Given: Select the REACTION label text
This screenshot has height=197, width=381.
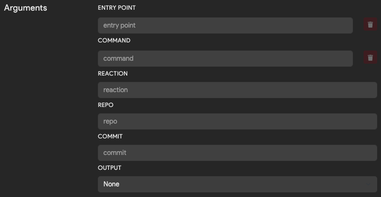Looking at the screenshot, I should 112,74.
